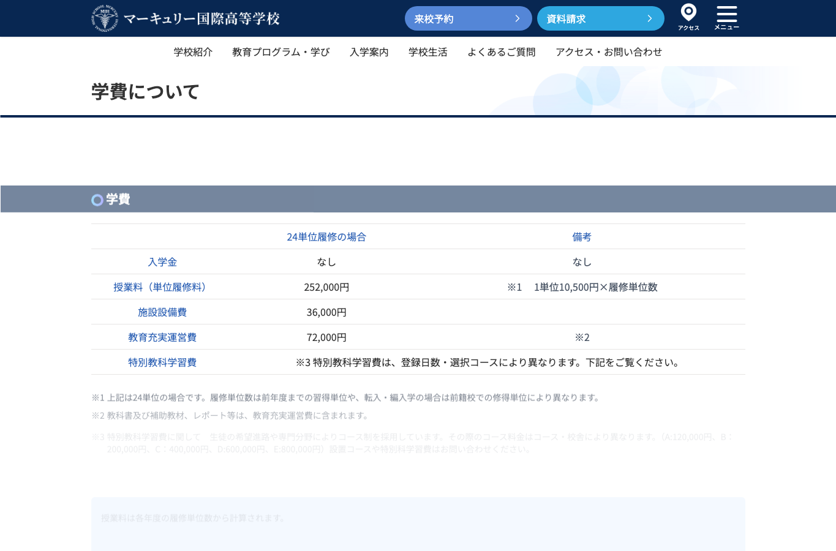The height and width of the screenshot is (551, 836).
Task: Open the メニュー hamburger icon
Action: click(726, 18)
